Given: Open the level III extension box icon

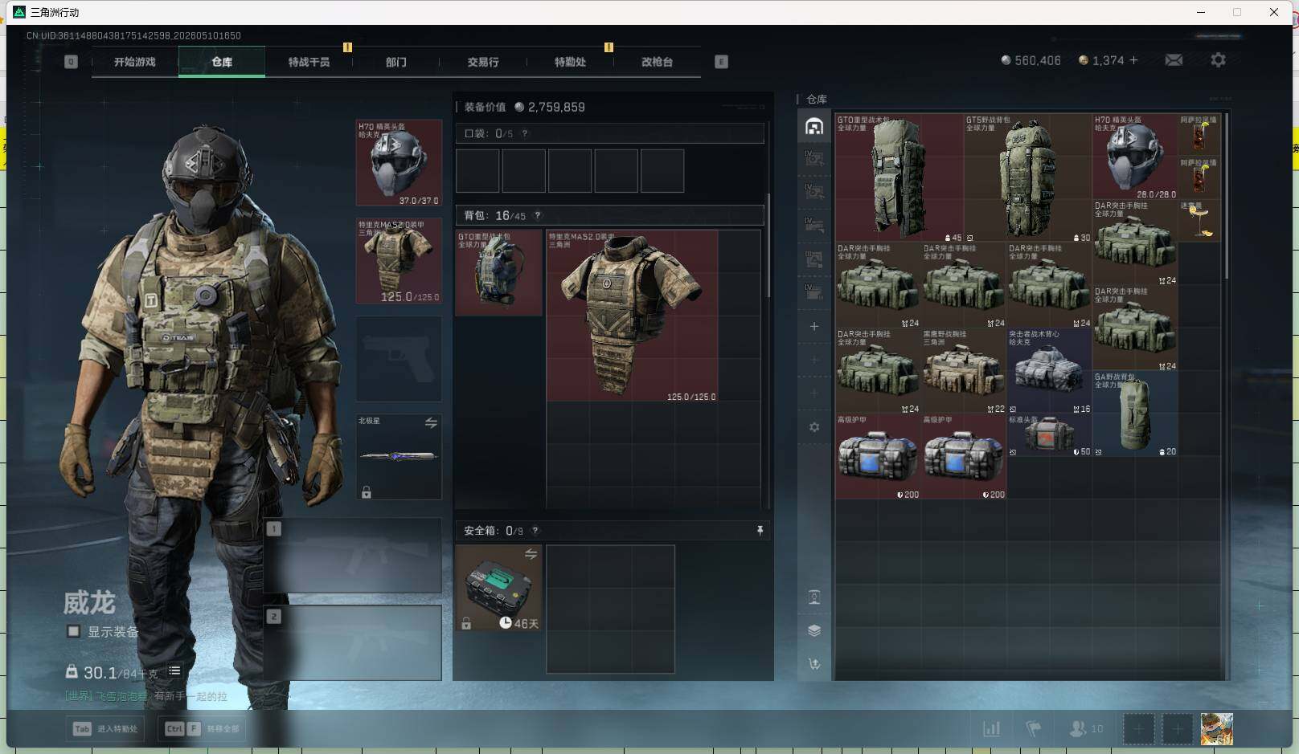Looking at the screenshot, I should pyautogui.click(x=814, y=259).
